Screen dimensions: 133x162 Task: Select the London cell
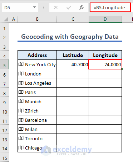(x=37, y=74)
